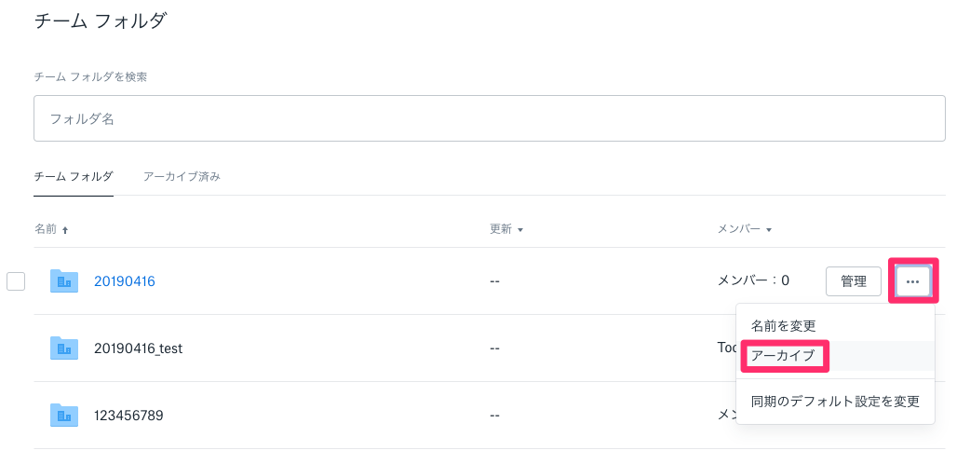Click the 123456789 folder icon

(x=63, y=415)
